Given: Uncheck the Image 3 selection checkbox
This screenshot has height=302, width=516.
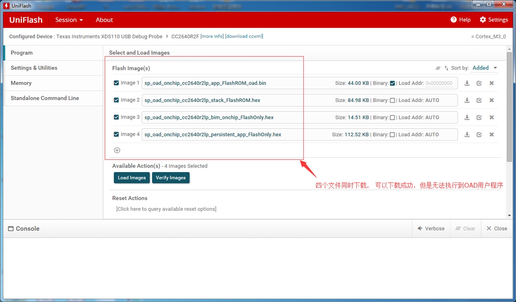Looking at the screenshot, I should pyautogui.click(x=116, y=117).
